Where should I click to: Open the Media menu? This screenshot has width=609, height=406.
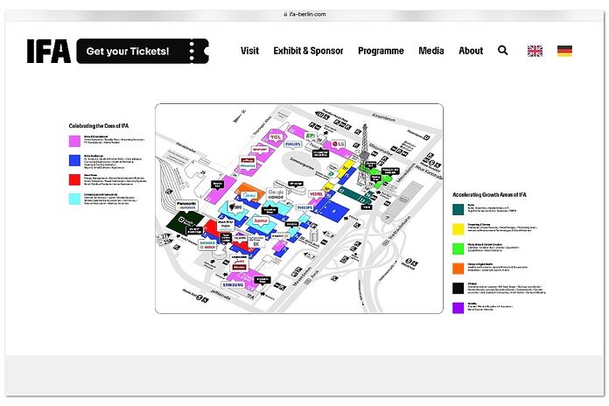(x=431, y=51)
